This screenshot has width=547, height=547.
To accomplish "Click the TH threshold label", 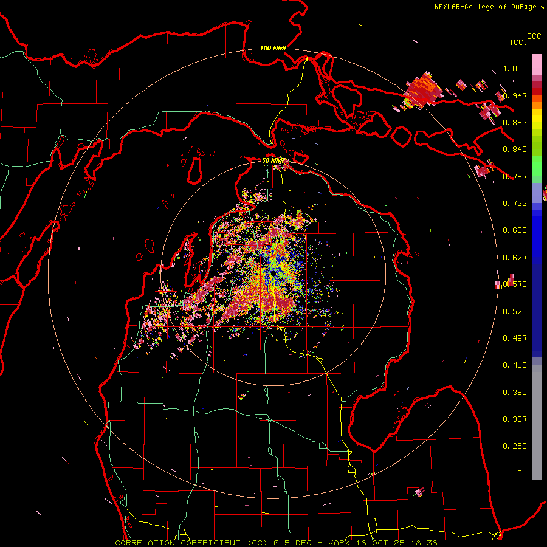I will click(x=522, y=473).
